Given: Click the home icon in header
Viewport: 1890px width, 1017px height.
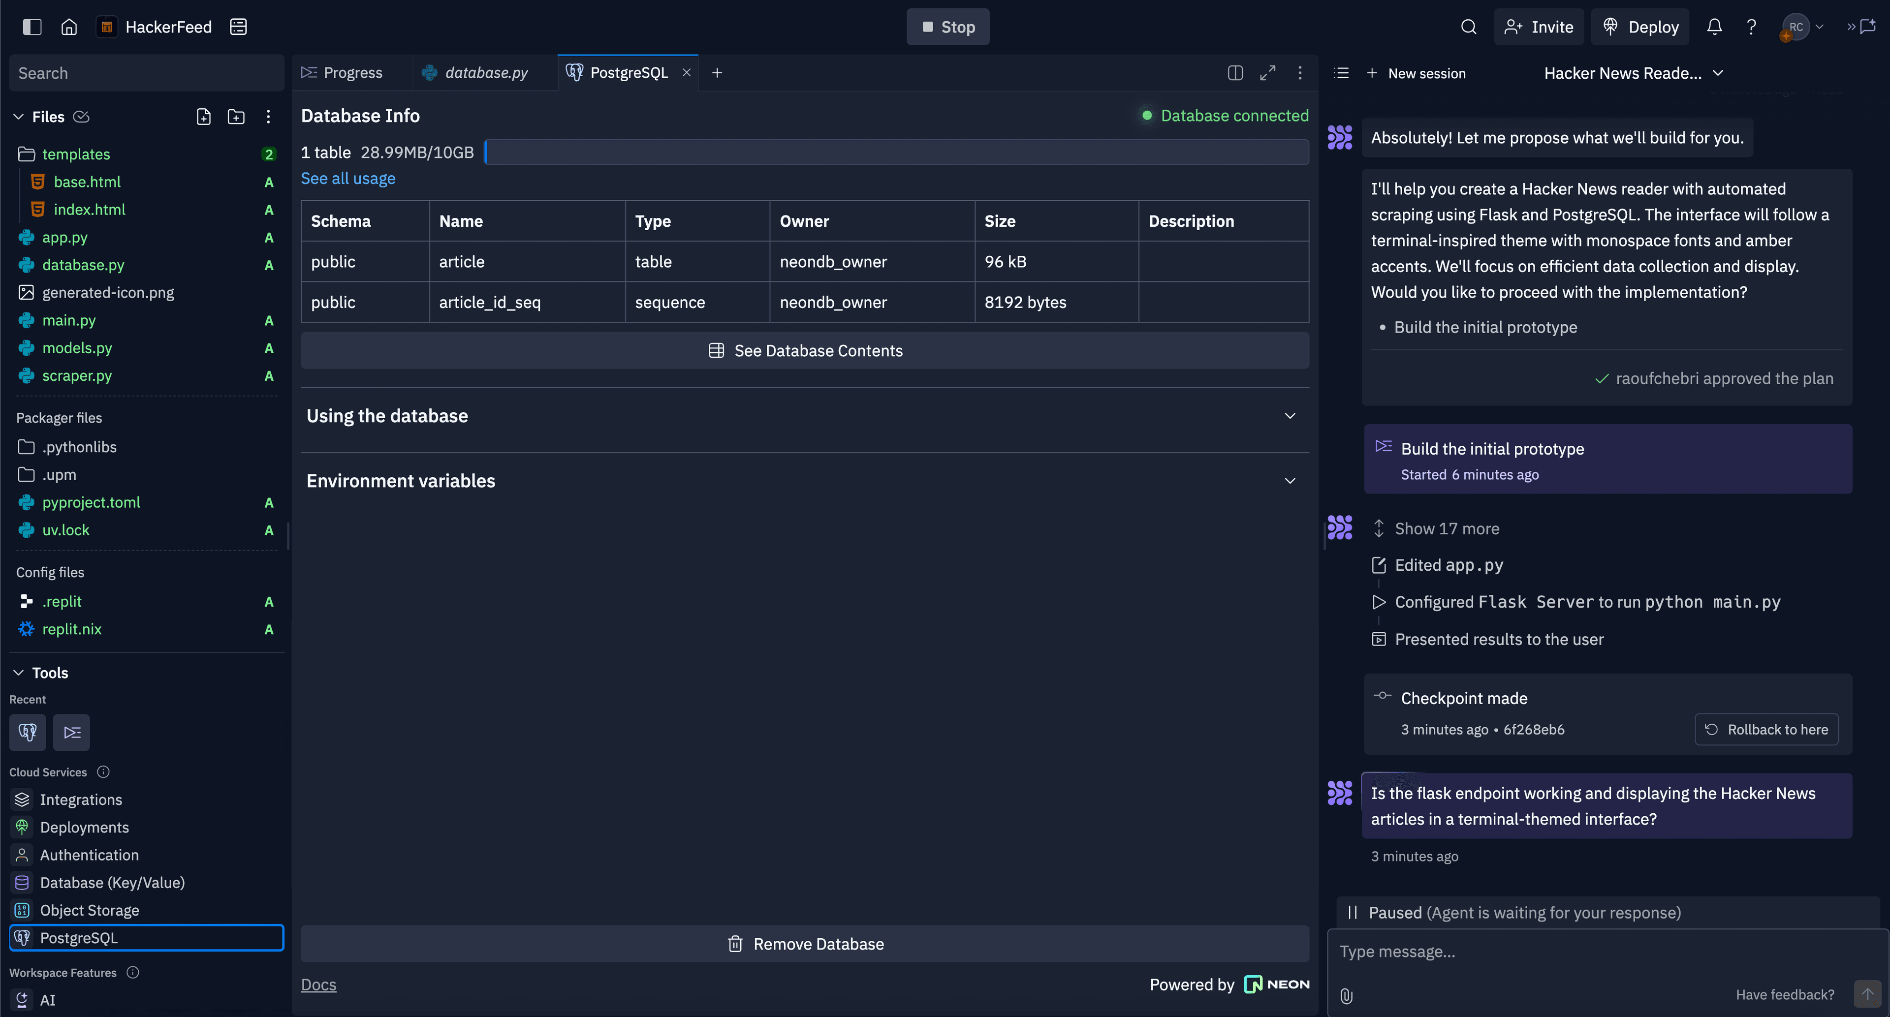Looking at the screenshot, I should pyautogui.click(x=69, y=27).
